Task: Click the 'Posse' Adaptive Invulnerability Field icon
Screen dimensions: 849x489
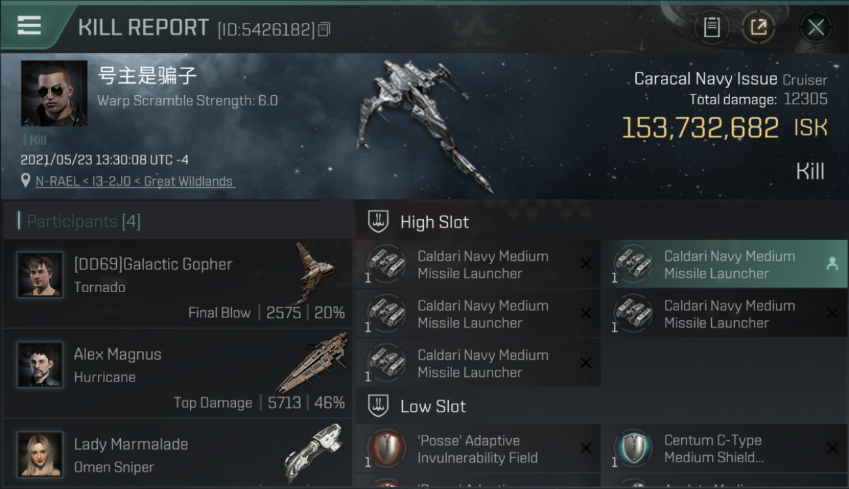Action: coord(385,448)
